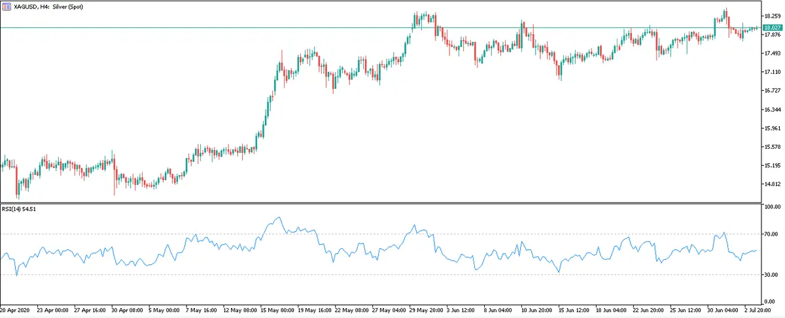Screen dimensions: 785x318
Task: Select the 30.00 RSI level label
Action: pos(771,275)
